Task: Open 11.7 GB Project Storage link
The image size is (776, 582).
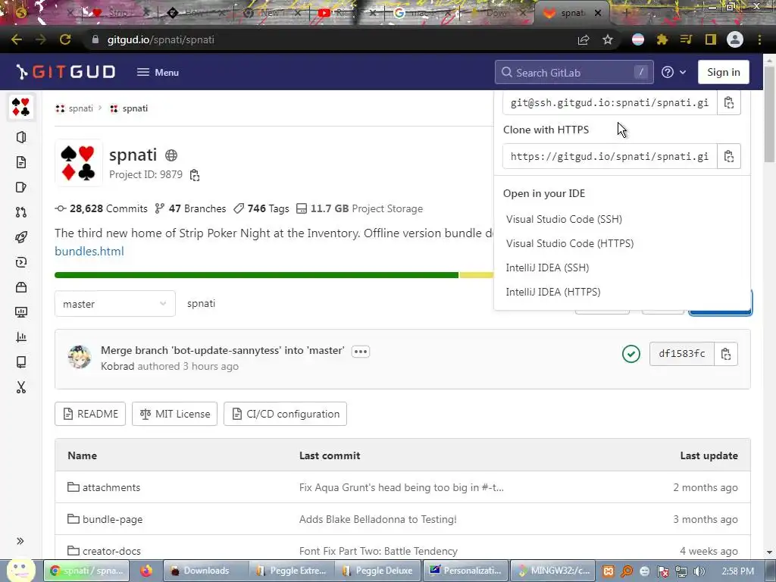Action: pyautogui.click(x=360, y=209)
